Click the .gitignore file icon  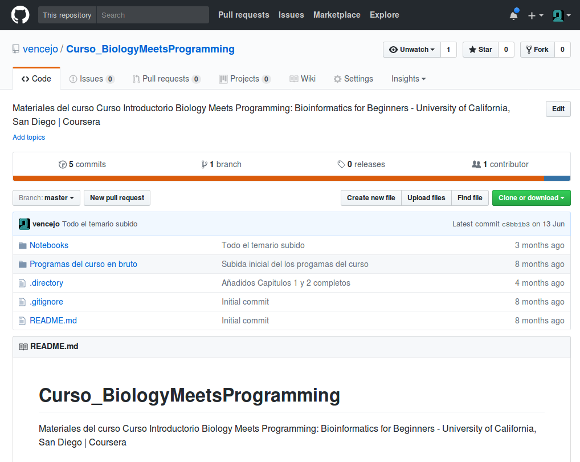22,302
